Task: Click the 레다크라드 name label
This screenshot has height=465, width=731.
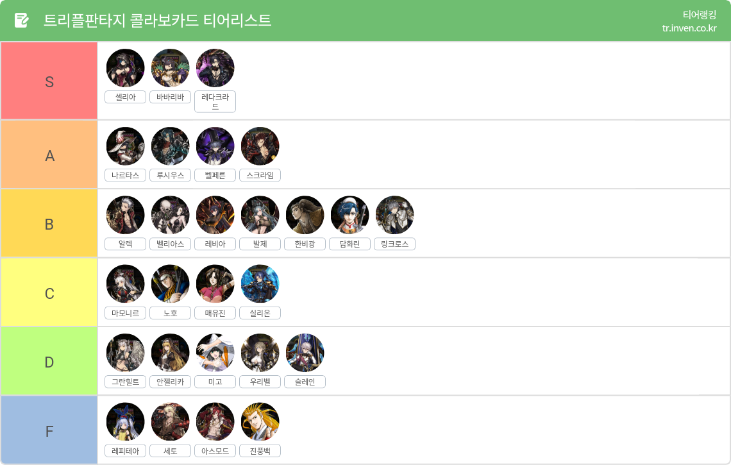Action: point(215,102)
